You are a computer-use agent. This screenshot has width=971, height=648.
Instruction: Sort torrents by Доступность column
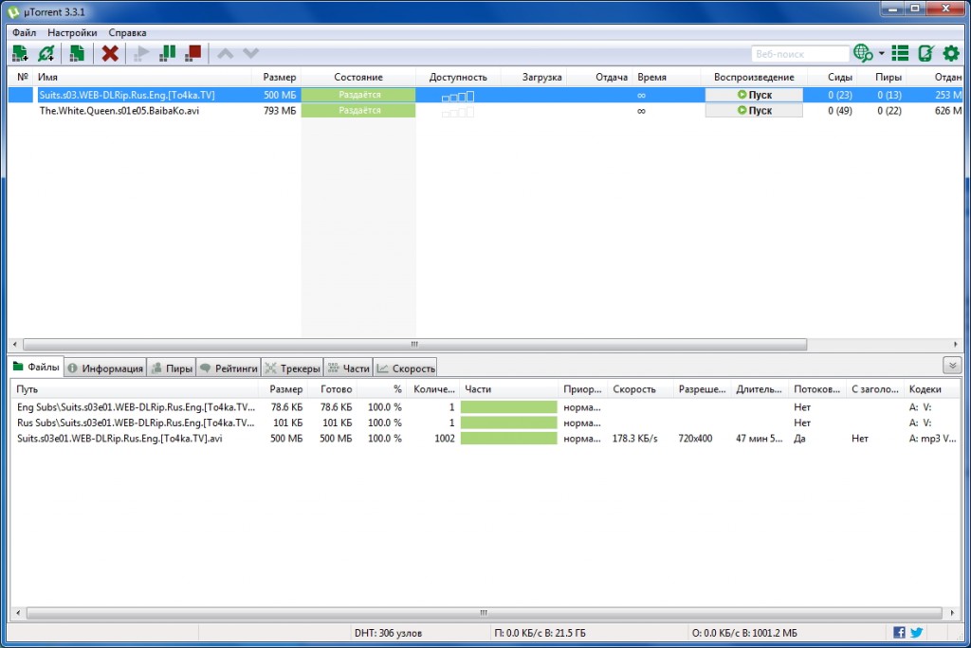click(x=458, y=77)
